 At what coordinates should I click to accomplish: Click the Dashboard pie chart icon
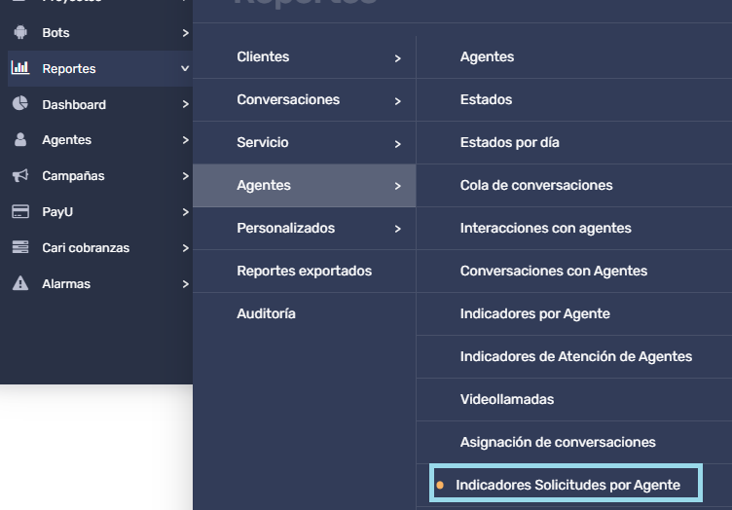tap(20, 103)
